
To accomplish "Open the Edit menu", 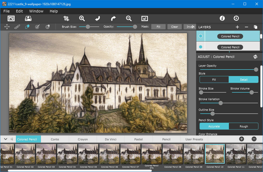I will click(x=20, y=11).
